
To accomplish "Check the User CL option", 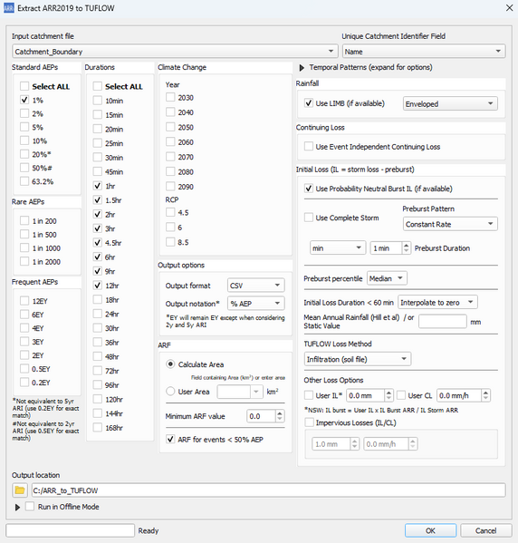I will coord(401,395).
